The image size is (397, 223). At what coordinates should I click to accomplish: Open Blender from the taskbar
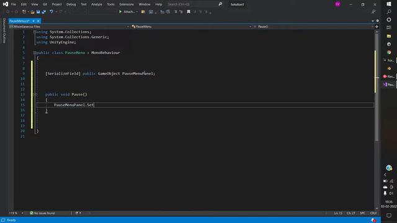pos(389,68)
